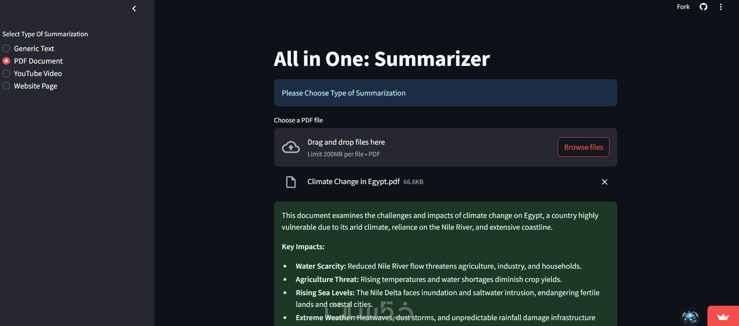Select the Generic Text radio option

[x=7, y=49]
